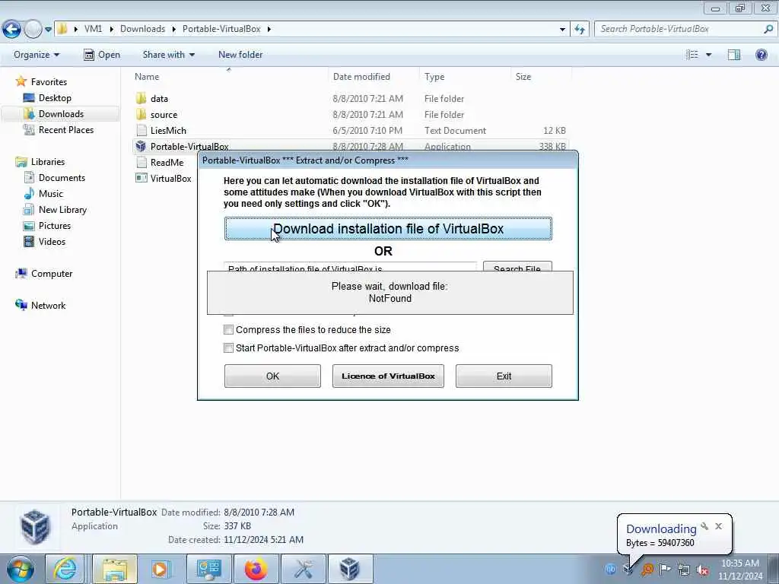Image resolution: width=779 pixels, height=584 pixels.
Task: Launch Internet Explorer from taskbar
Action: pyautogui.click(x=66, y=569)
